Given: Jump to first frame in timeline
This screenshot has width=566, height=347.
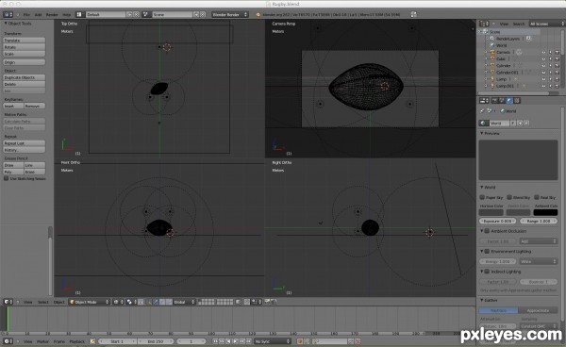Looking at the screenshot, I should 215,341.
